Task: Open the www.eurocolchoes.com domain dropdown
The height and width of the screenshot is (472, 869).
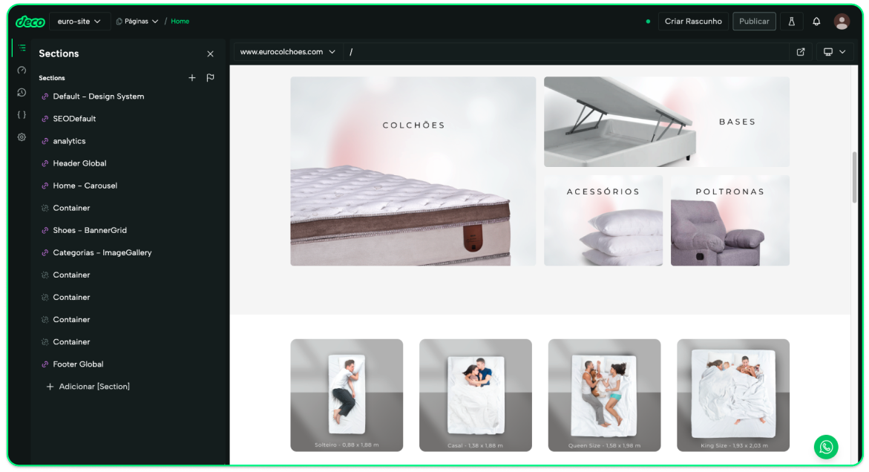Action: pos(287,51)
